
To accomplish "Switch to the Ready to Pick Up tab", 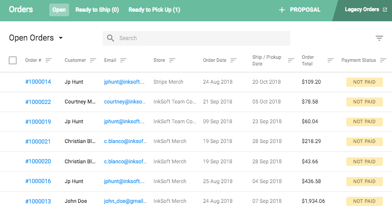I will (x=154, y=10).
